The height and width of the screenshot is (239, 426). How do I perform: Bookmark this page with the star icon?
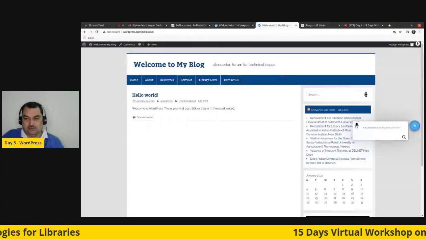coord(400,32)
